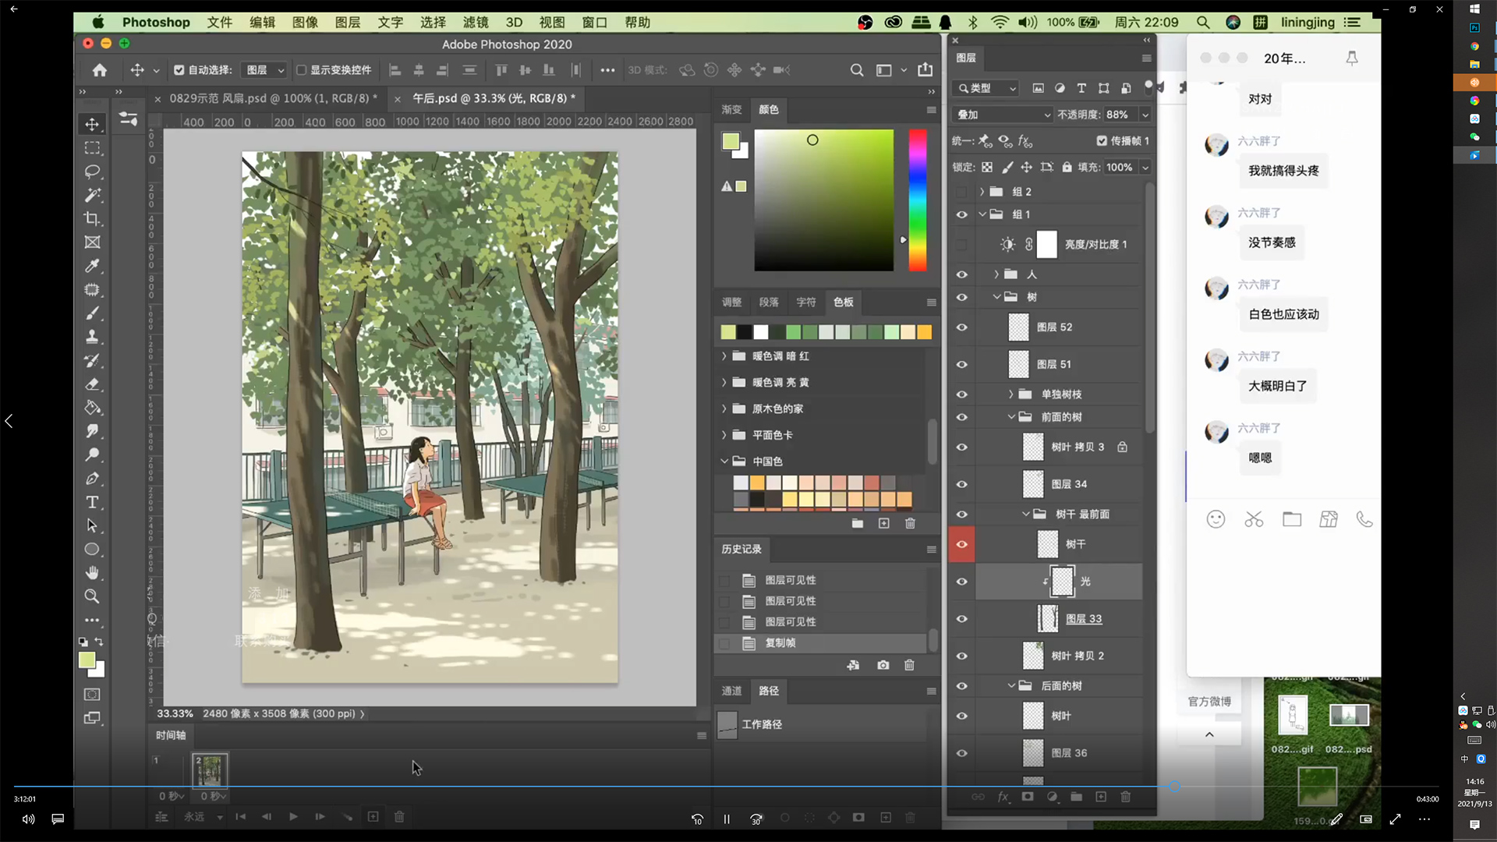Image resolution: width=1497 pixels, height=842 pixels.
Task: Hide the 光 layer
Action: [x=961, y=582]
